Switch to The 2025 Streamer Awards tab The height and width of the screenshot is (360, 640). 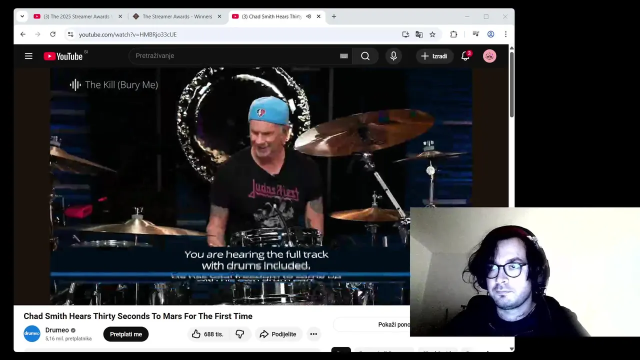pos(77,16)
